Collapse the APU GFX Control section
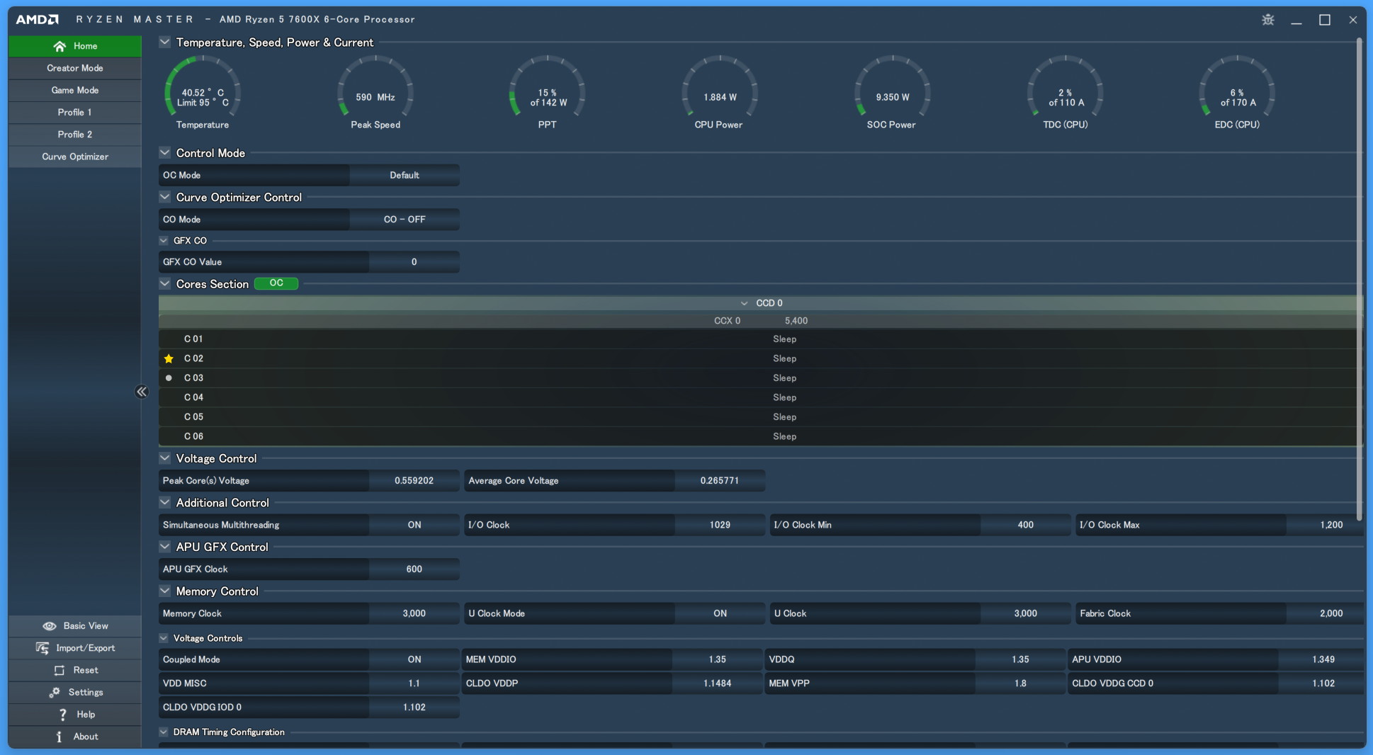 coord(165,547)
